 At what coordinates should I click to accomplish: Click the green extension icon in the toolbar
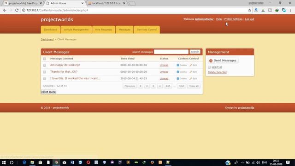pyautogui.click(x=277, y=10)
